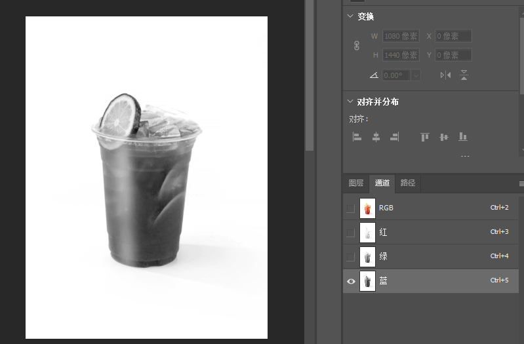The width and height of the screenshot is (524, 344).
Task: Select the RGB channel row
Action: (x=431, y=208)
